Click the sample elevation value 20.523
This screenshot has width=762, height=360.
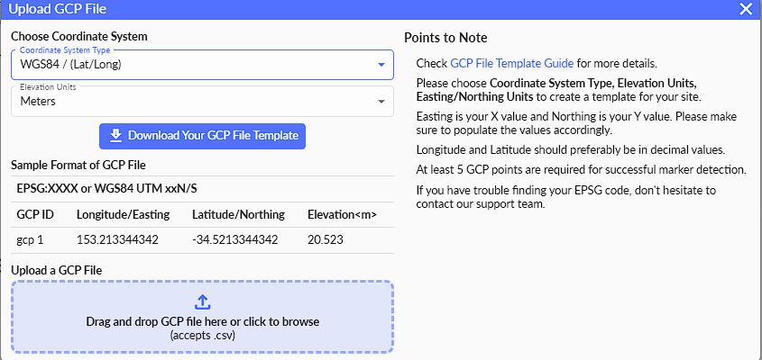click(326, 240)
